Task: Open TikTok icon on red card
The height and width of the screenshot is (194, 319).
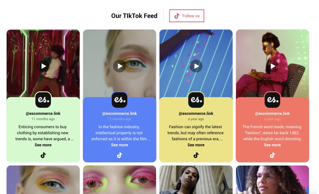Action: (272, 155)
